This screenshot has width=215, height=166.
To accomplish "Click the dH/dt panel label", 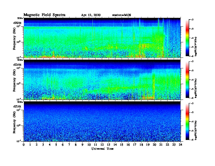I will 17,23.
